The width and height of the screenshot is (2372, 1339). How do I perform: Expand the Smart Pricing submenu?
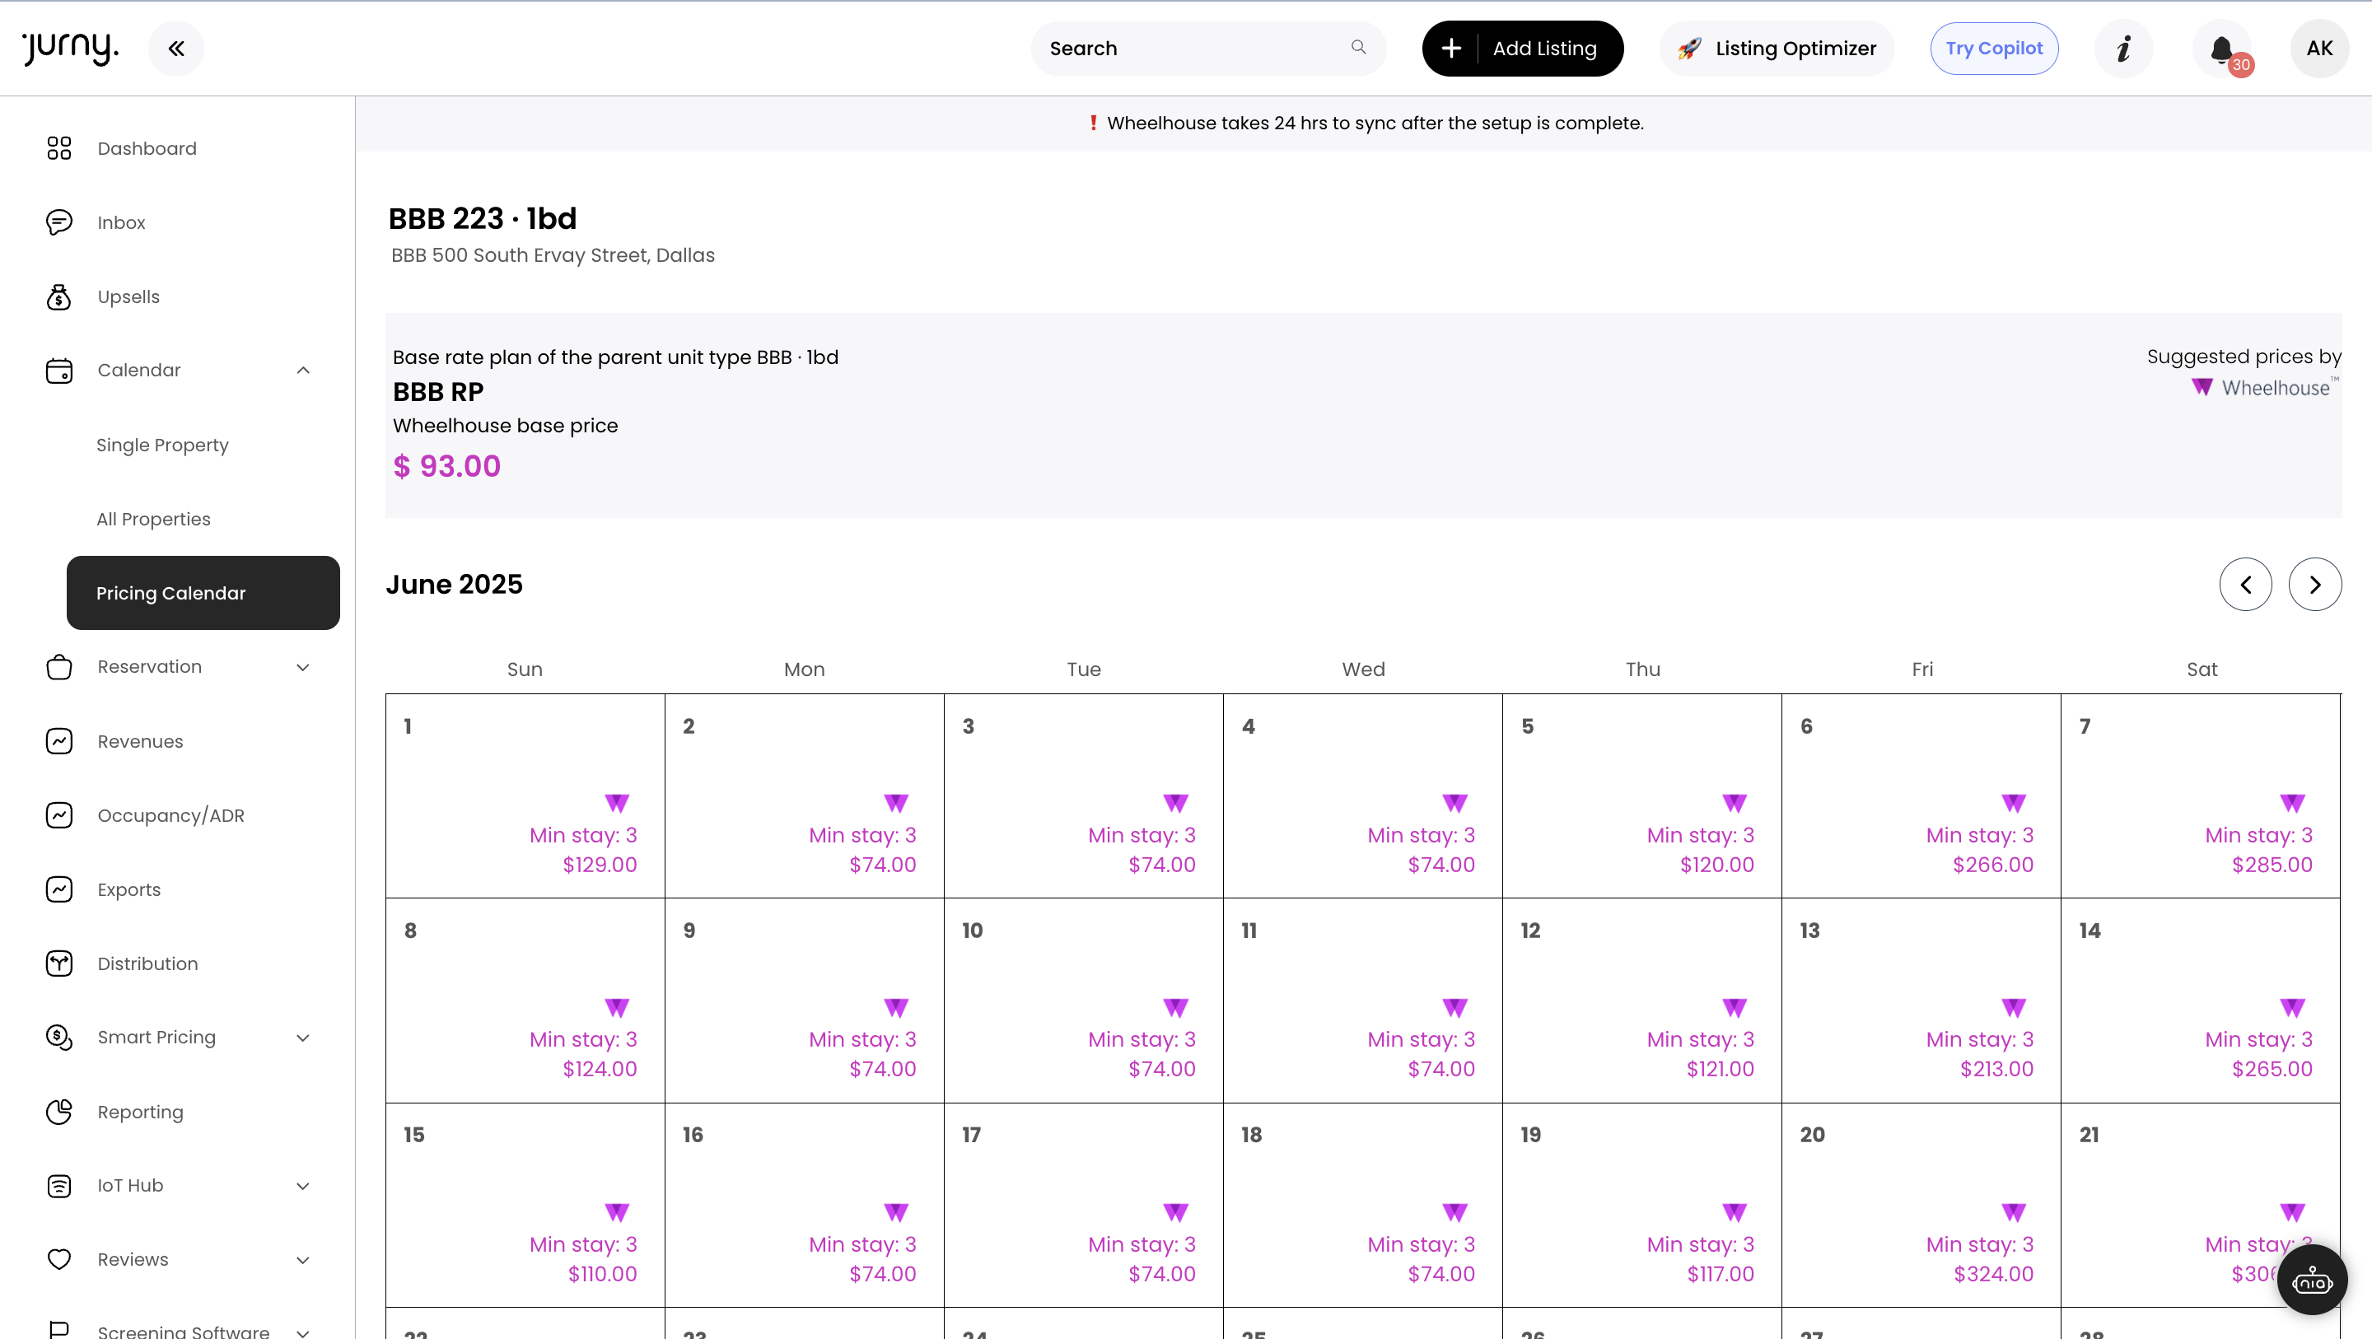(x=303, y=1038)
